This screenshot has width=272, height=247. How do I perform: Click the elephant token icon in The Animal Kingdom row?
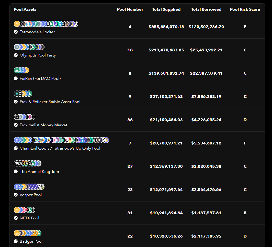click(17, 163)
